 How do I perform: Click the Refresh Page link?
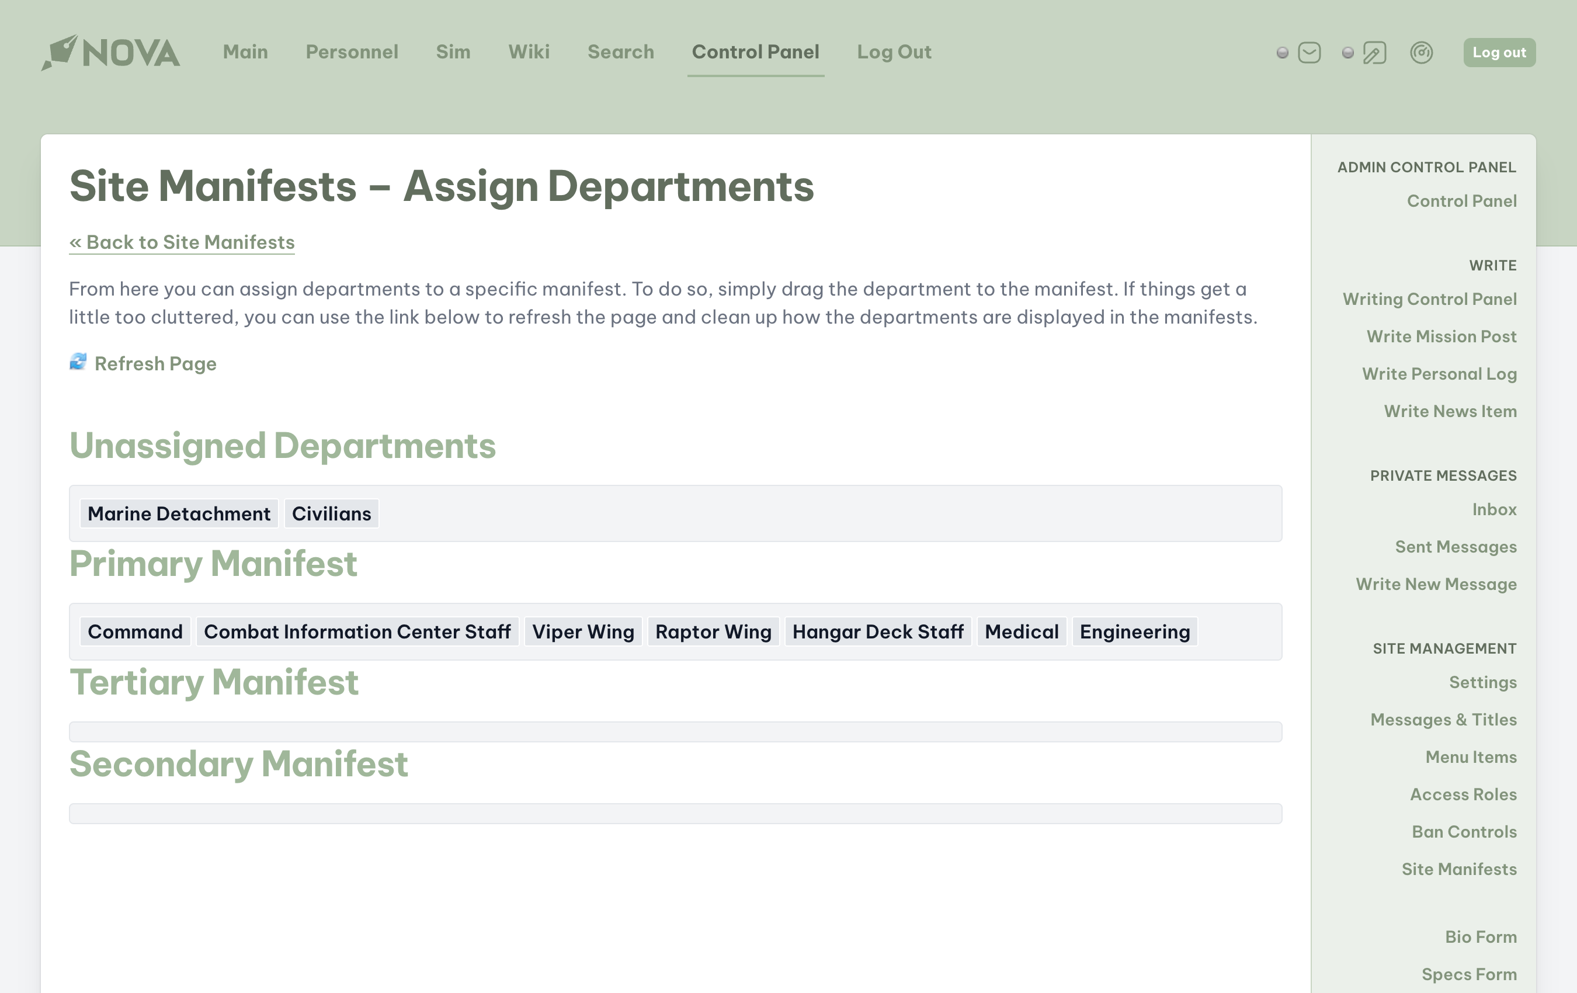pos(155,363)
